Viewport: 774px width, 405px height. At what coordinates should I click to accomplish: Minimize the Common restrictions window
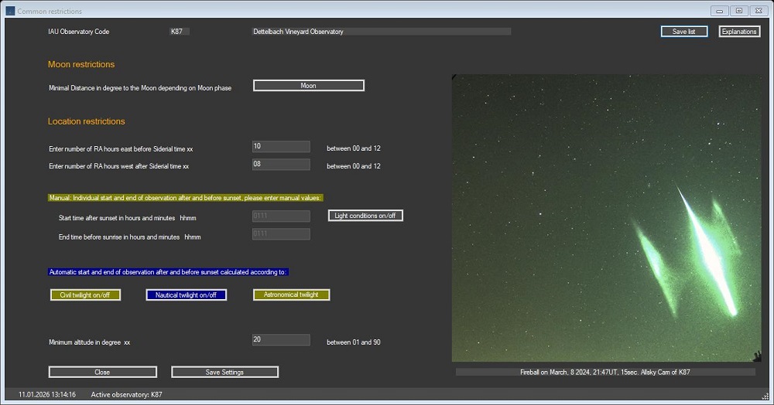click(x=720, y=11)
